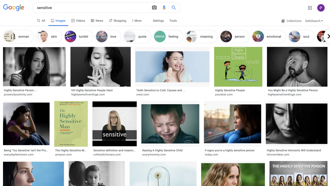Switch to the Videos tab
The width and height of the screenshot is (330, 186).
click(78, 21)
